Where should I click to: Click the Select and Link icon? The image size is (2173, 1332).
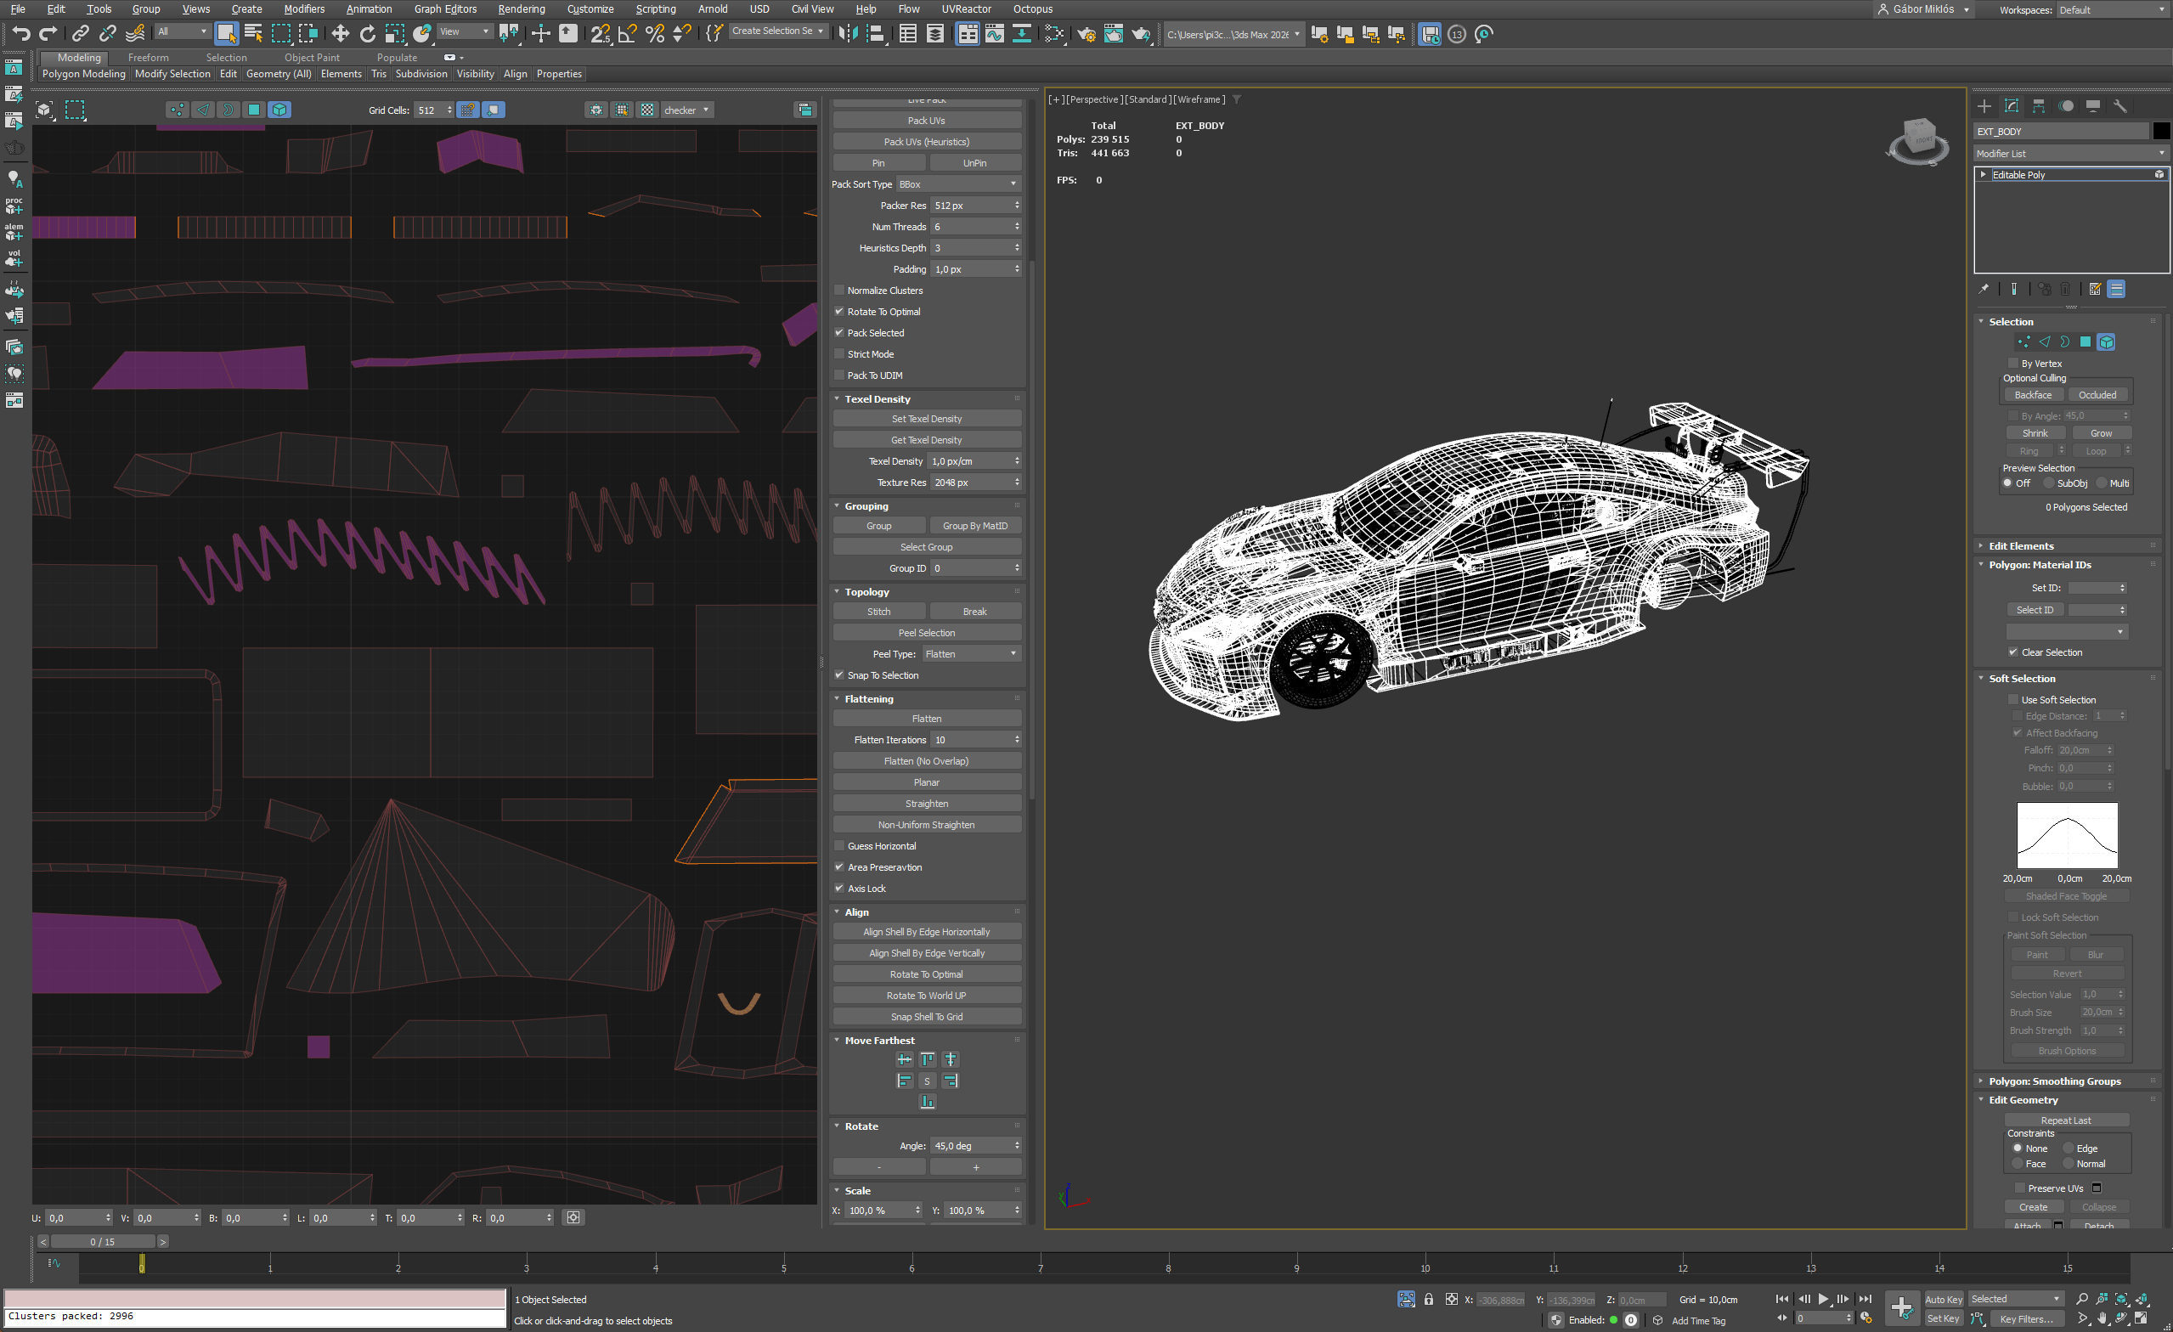(x=80, y=33)
